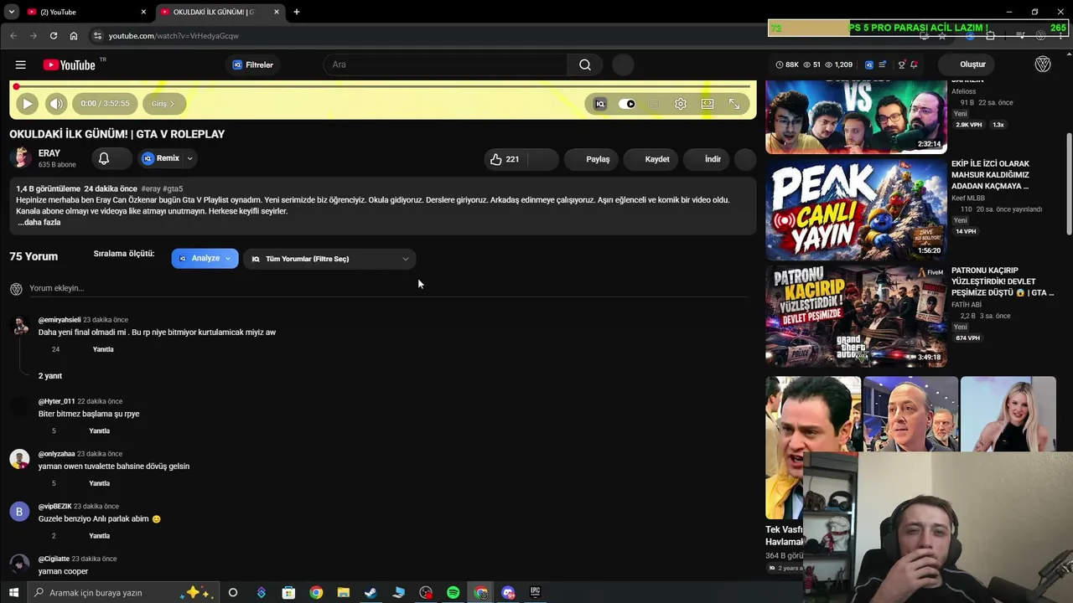Click the #eray #gta5 hashtags
The width and height of the screenshot is (1073, 603).
(162, 189)
